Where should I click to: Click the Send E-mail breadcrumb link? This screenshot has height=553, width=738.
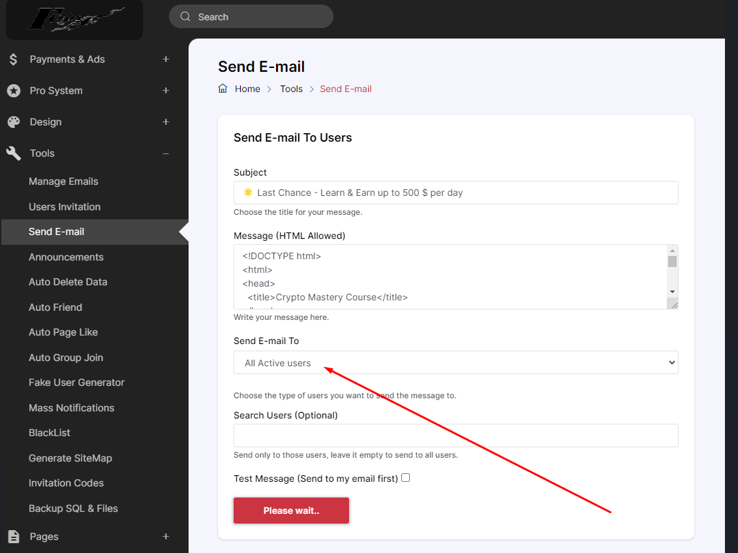point(346,89)
